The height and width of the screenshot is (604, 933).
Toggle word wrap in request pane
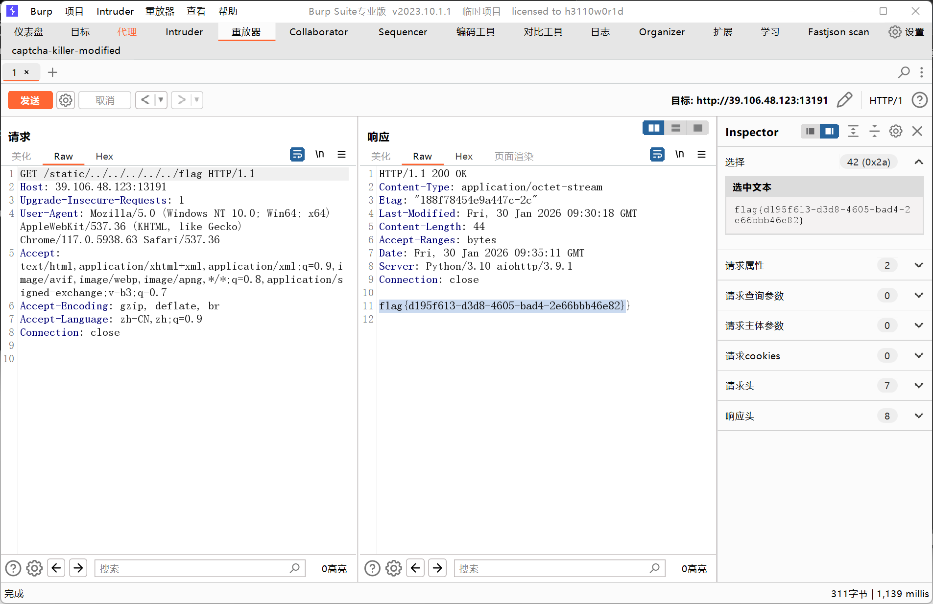[297, 154]
